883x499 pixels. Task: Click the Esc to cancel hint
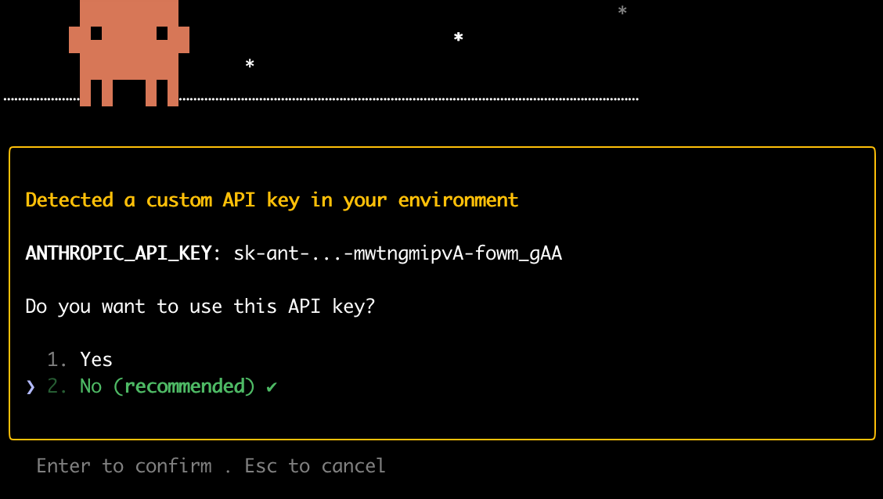(x=315, y=466)
